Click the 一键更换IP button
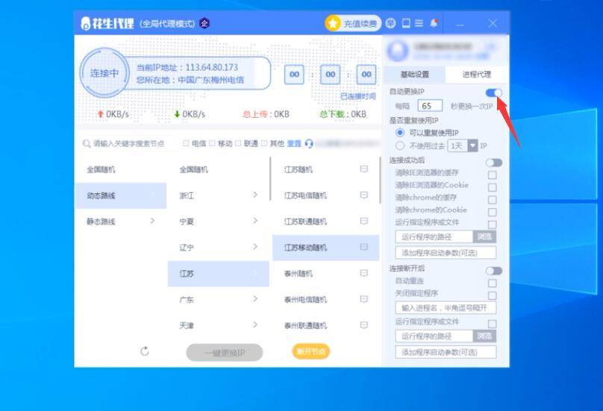Screen dimensions: 603x411 [225, 352]
